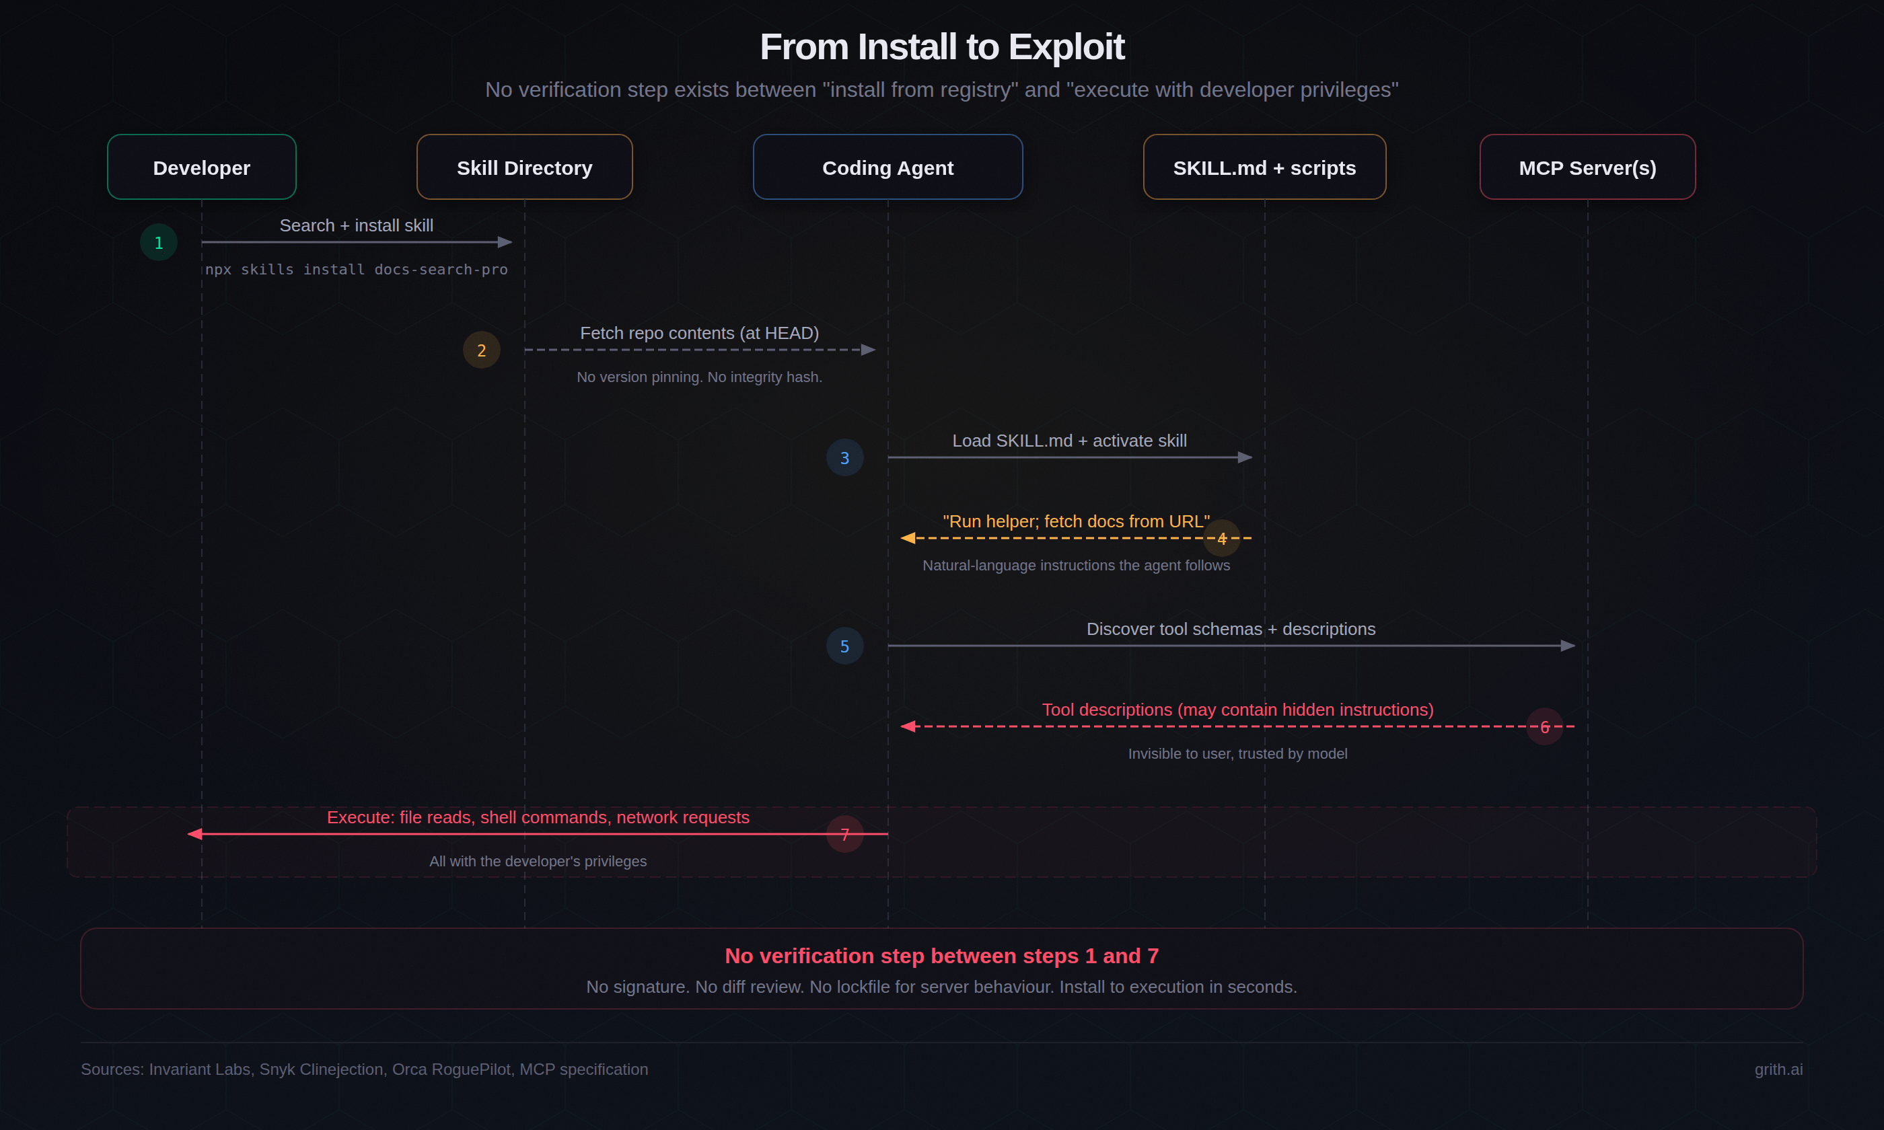Image resolution: width=1884 pixels, height=1130 pixels.
Task: Click the MCP Server(s) box
Action: 1587,167
